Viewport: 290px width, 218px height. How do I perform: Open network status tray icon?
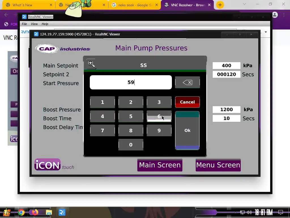pos(242,212)
